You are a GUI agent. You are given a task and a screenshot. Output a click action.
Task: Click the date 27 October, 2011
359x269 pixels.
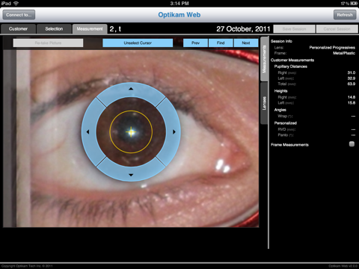(243, 29)
